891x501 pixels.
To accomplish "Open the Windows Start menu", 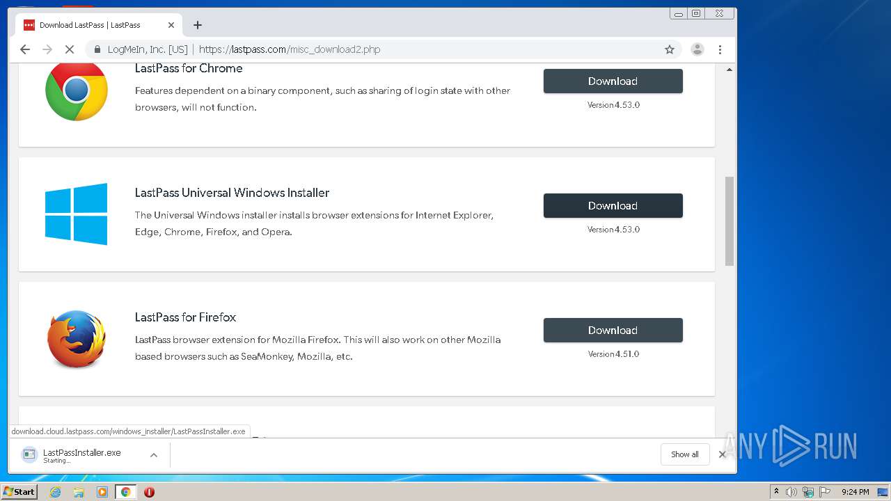I will pos(19,492).
